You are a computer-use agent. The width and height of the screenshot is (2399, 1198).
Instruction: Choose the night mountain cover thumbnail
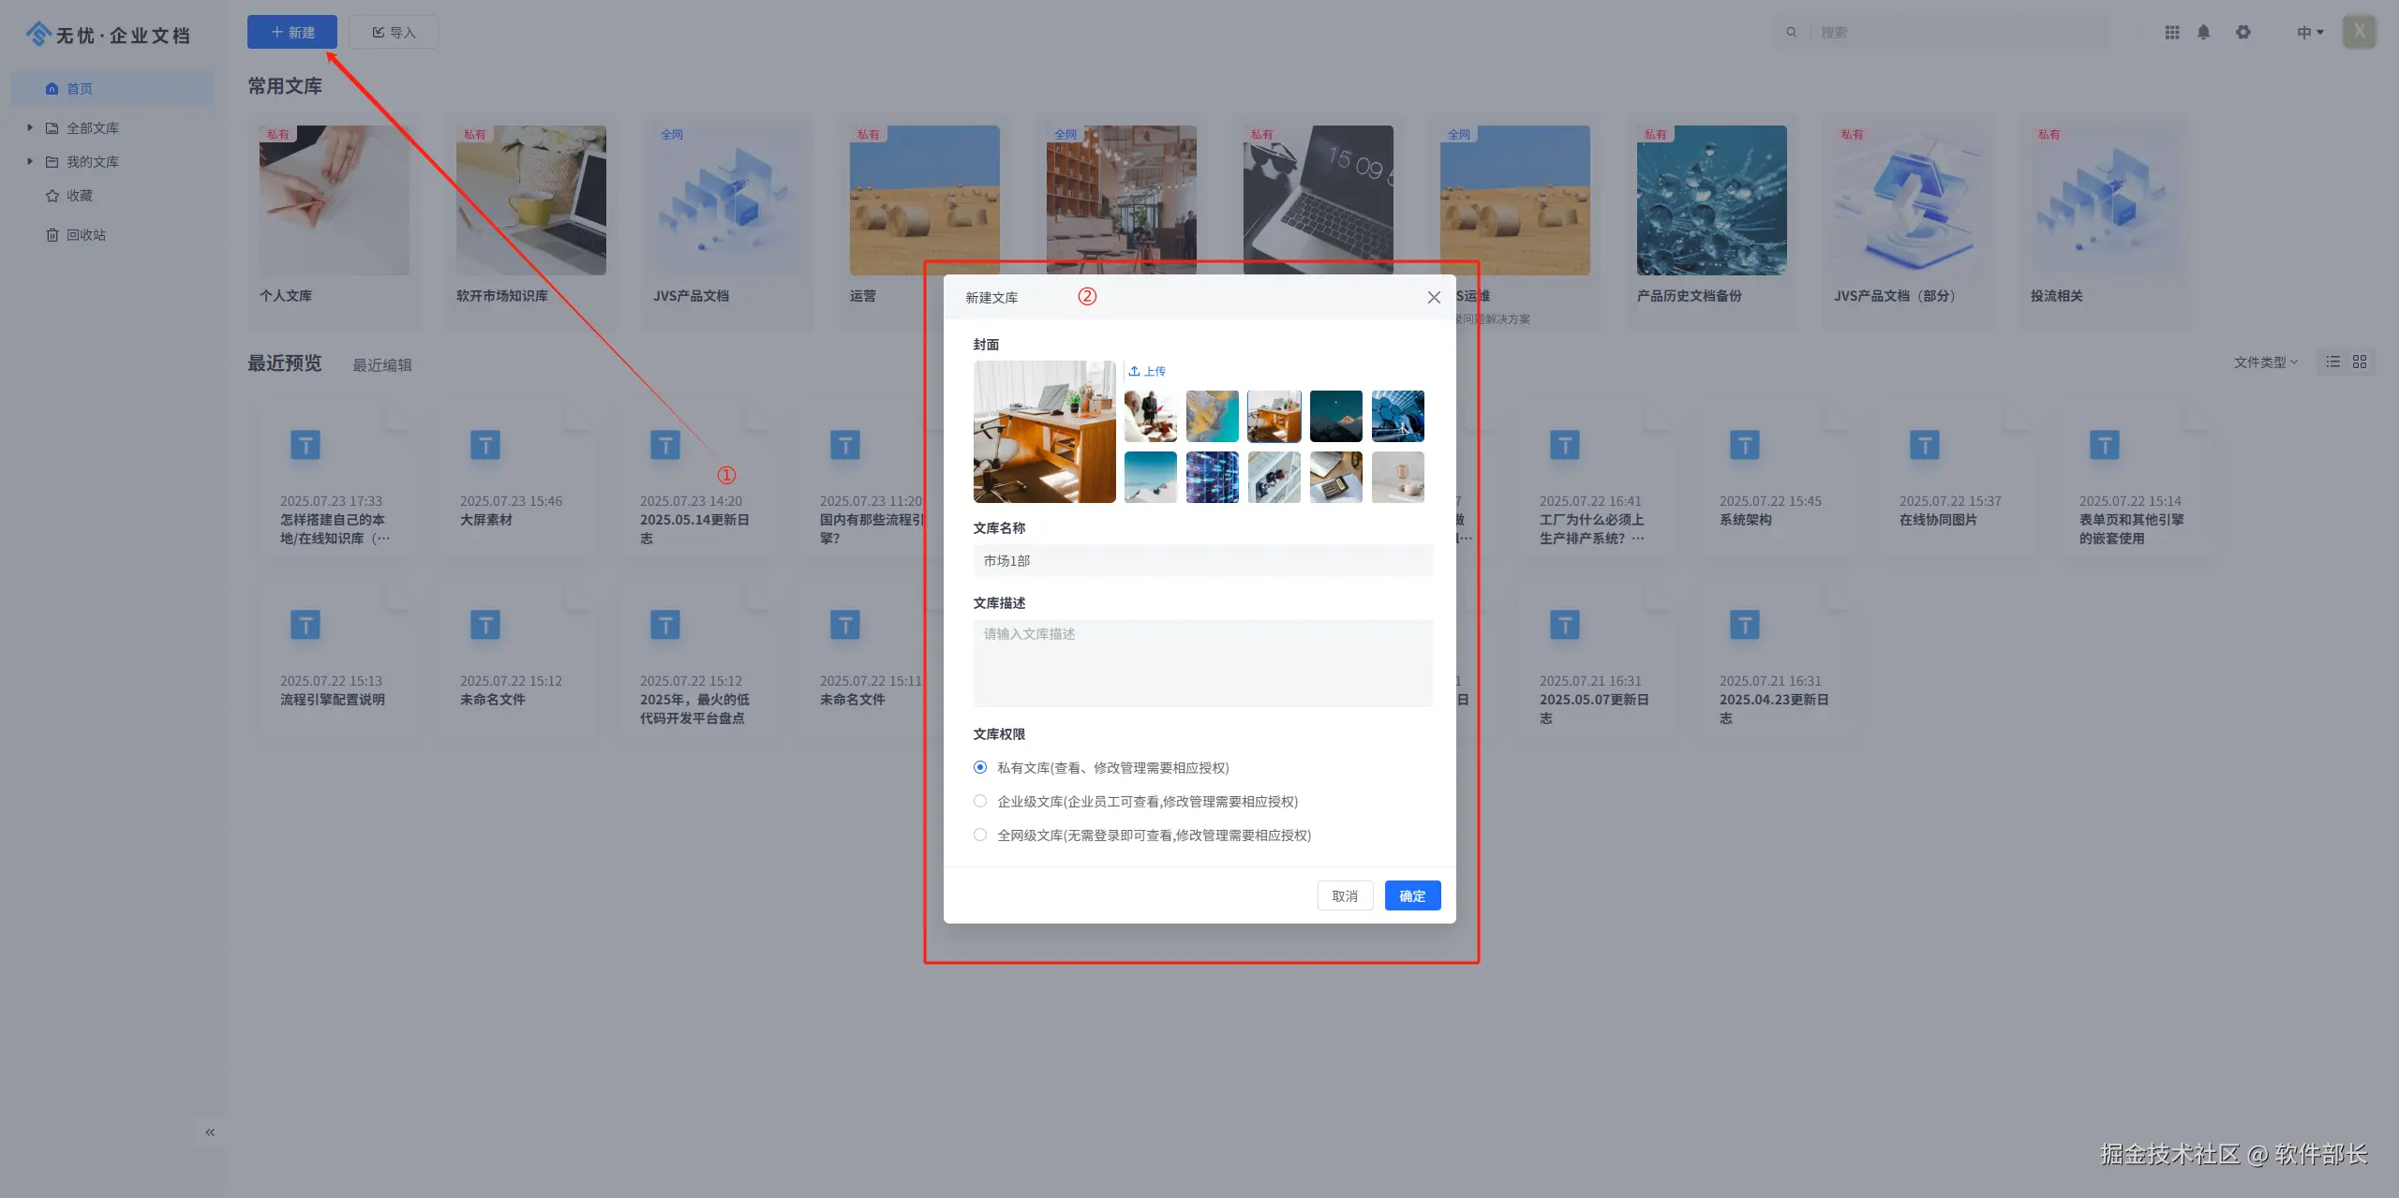pos(1335,416)
